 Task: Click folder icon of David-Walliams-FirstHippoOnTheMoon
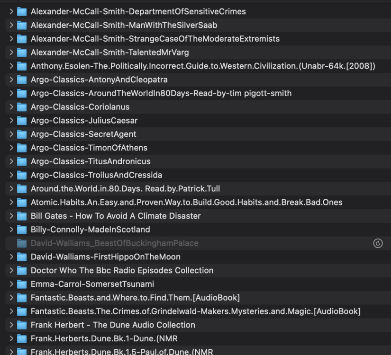pyautogui.click(x=22, y=257)
